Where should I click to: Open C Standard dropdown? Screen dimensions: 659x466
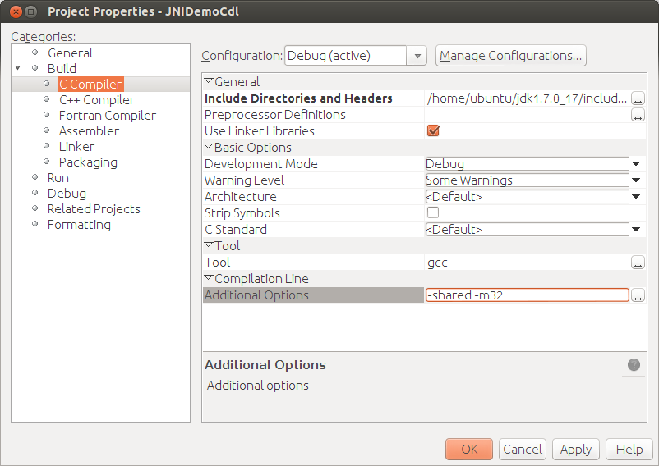tap(636, 230)
